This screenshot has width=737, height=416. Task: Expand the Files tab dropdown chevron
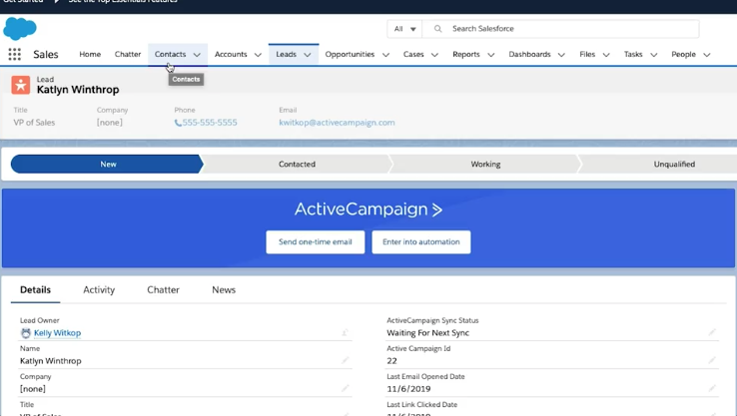[x=606, y=55]
